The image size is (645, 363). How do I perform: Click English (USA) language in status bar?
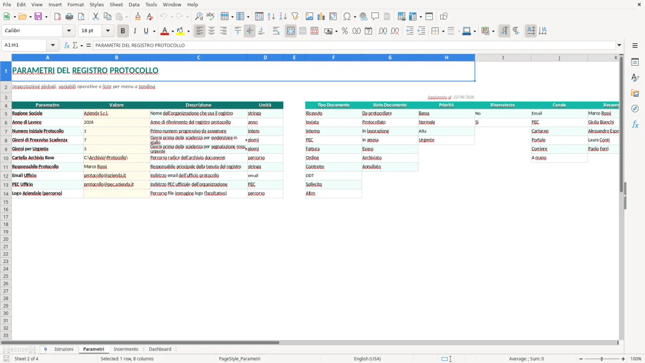pos(367,359)
